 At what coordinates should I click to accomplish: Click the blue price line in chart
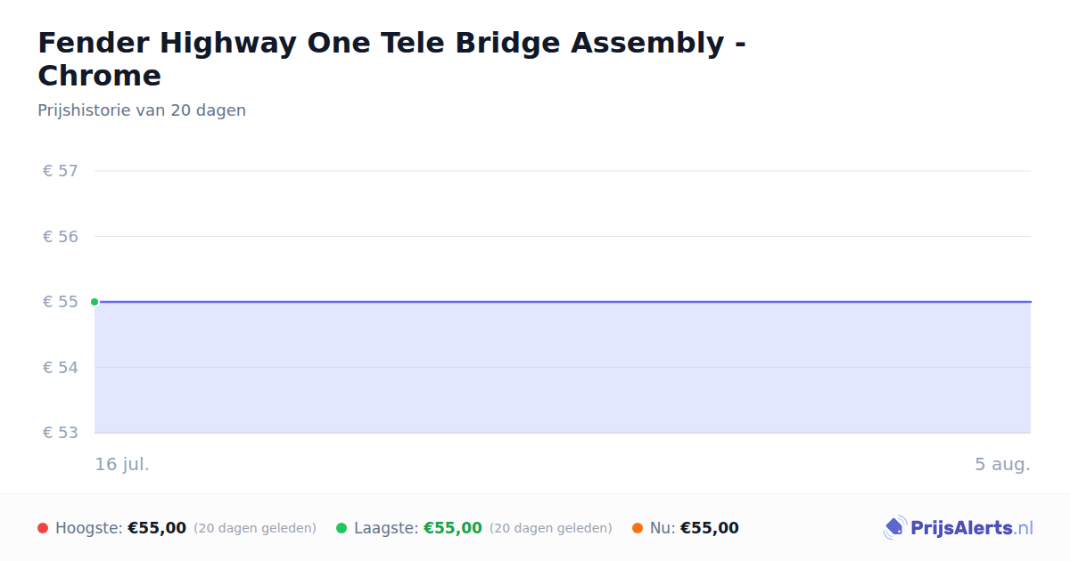coord(563,302)
